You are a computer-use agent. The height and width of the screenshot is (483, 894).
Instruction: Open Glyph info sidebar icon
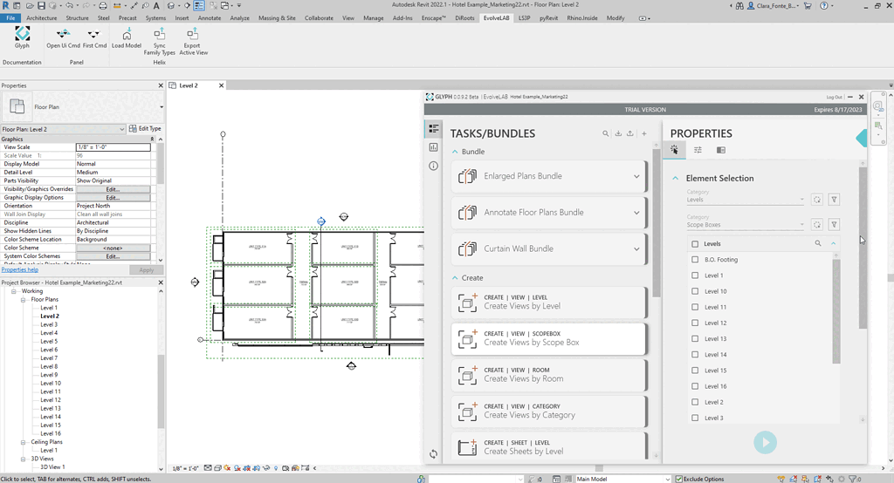coord(434,166)
